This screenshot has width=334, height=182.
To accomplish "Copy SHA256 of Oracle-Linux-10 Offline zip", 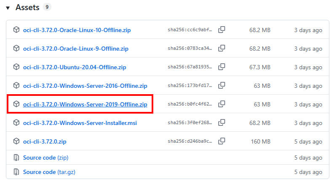I will click(222, 30).
